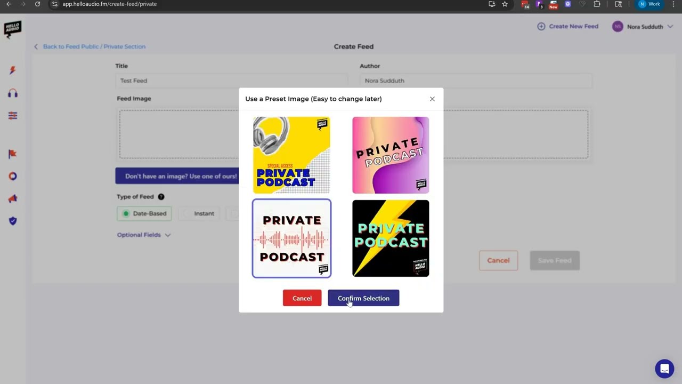Open the chat support bubble
Viewport: 682px width, 384px height.
coord(664,369)
